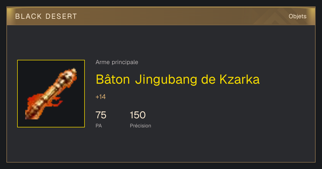The height and width of the screenshot is (169, 322).
Task: Click the 75 attack value
Action: tap(101, 115)
